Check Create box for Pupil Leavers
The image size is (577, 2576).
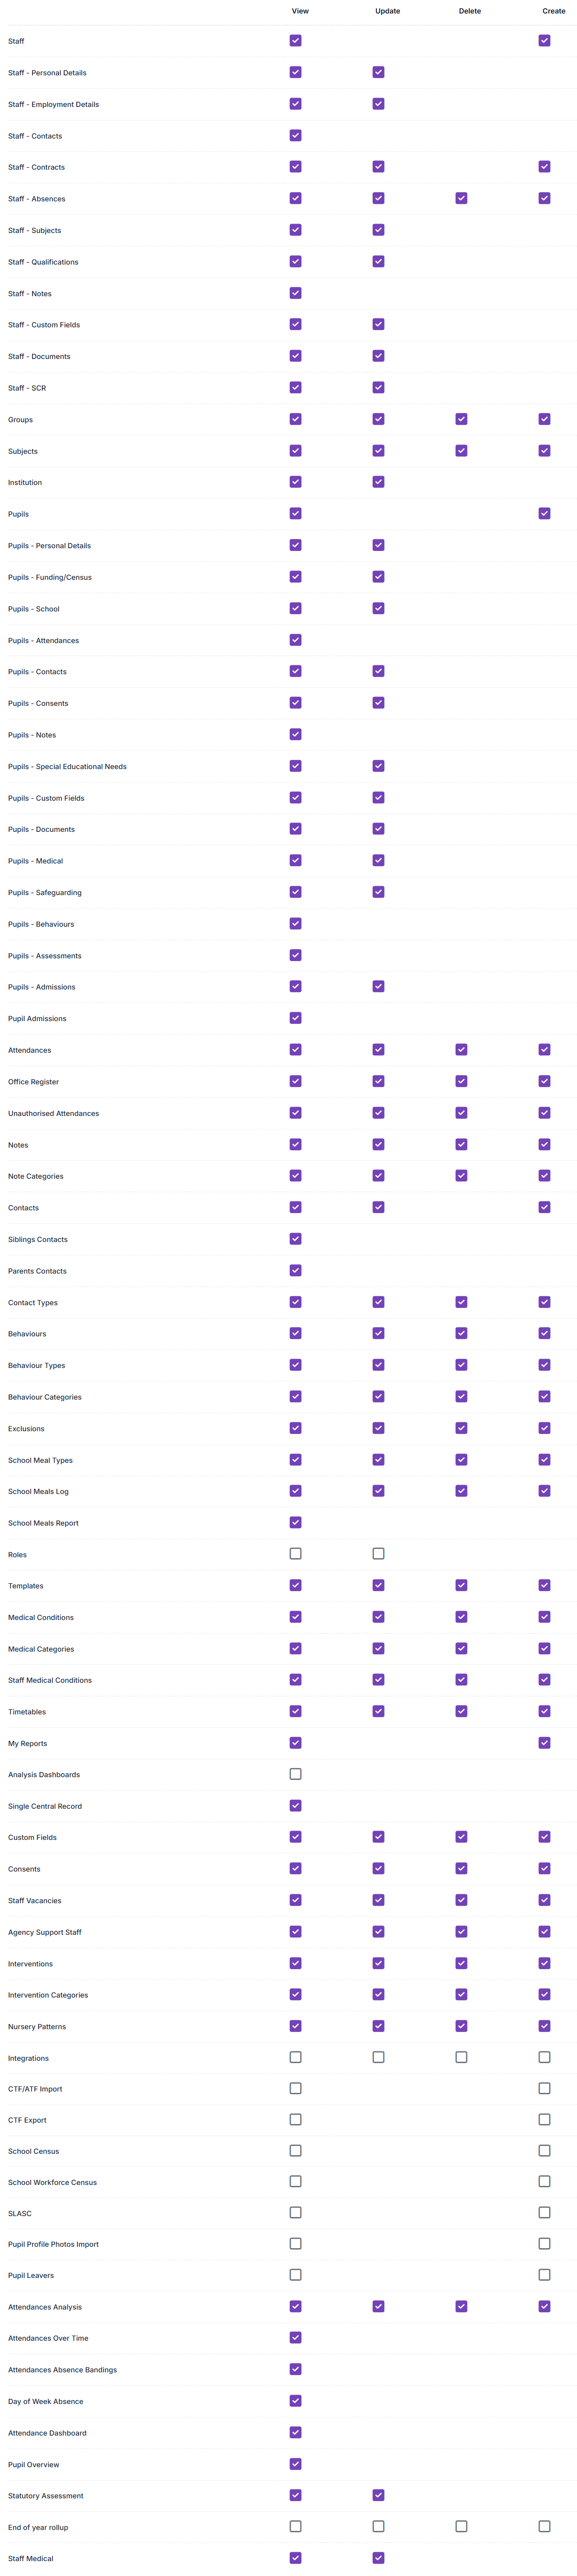click(544, 2275)
